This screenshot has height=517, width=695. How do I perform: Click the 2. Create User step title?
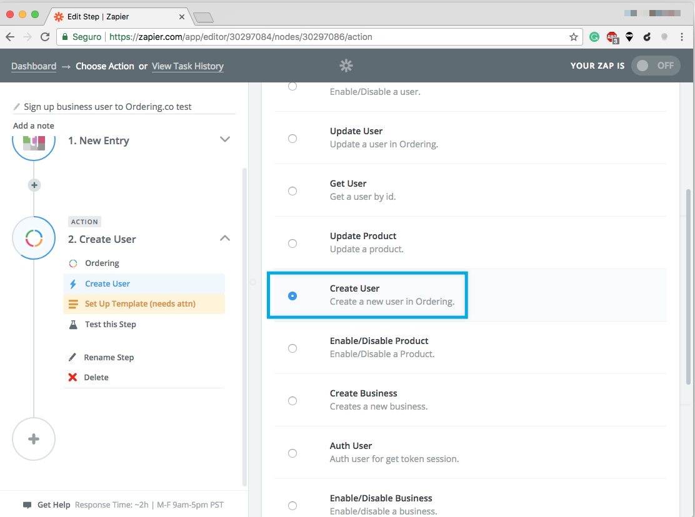pyautogui.click(x=102, y=239)
